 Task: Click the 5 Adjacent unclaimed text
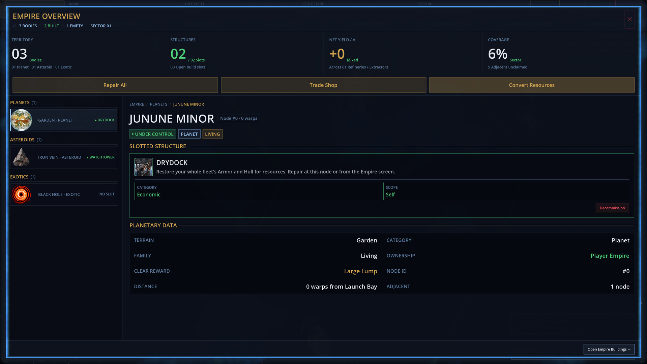point(507,67)
